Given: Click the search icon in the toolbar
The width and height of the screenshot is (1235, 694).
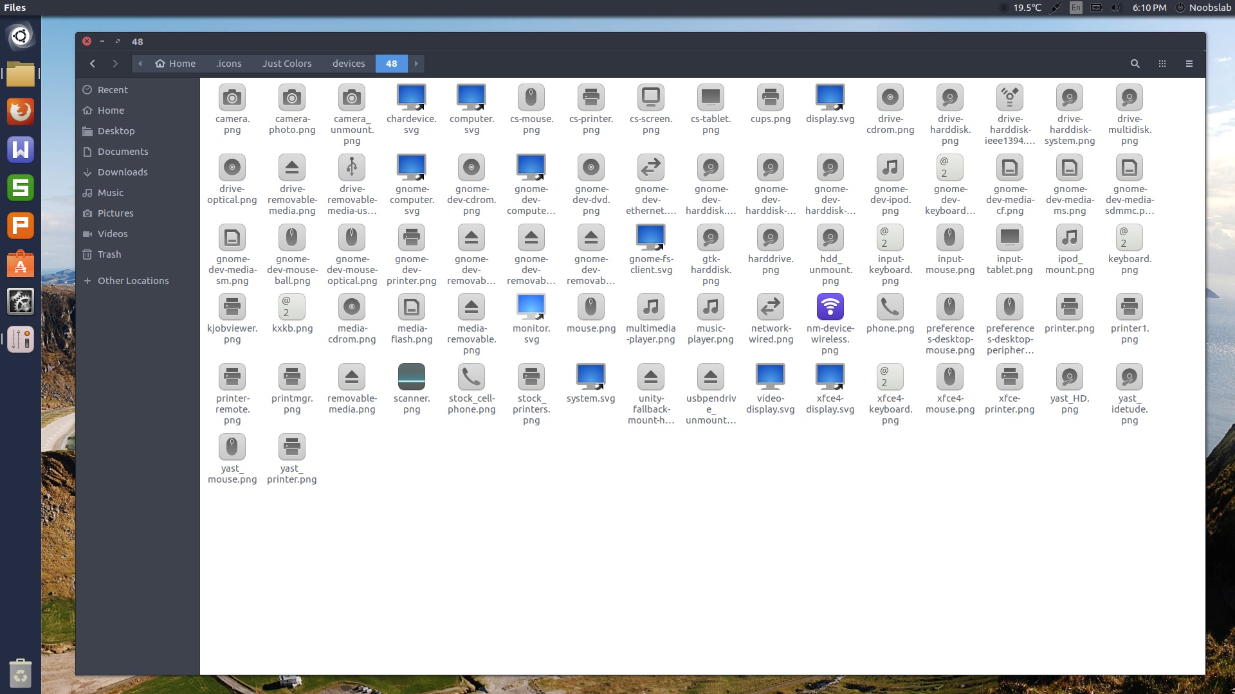Looking at the screenshot, I should coord(1135,64).
